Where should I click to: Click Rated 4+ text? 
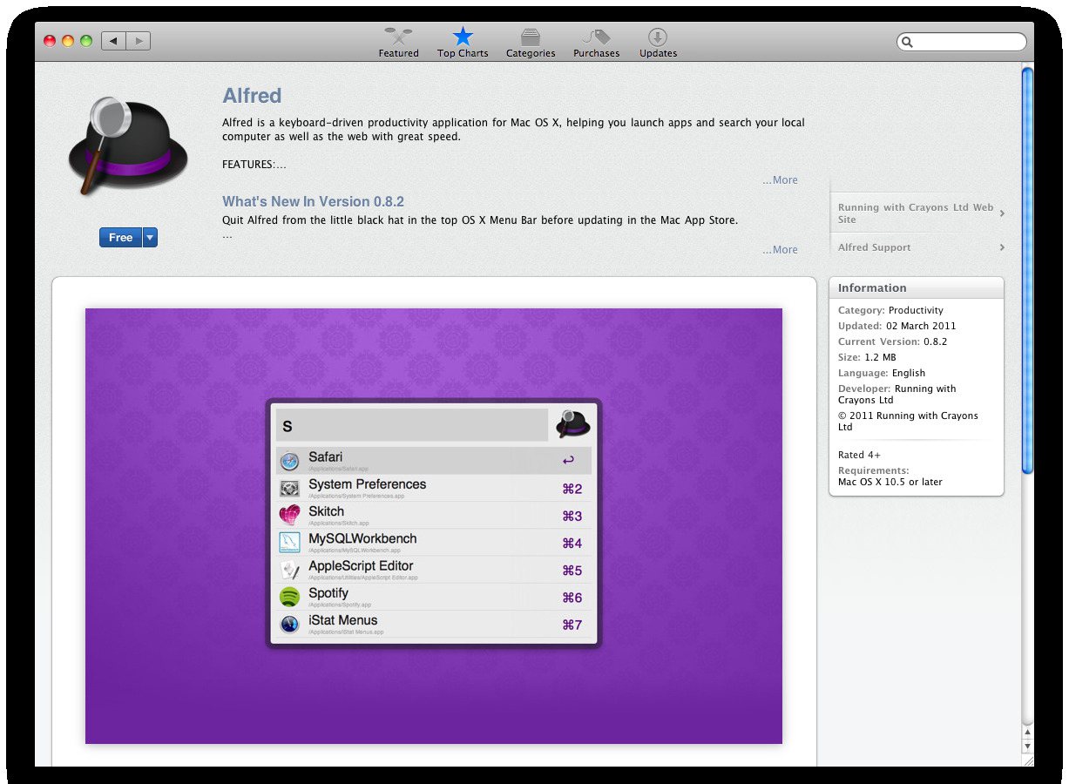click(859, 455)
